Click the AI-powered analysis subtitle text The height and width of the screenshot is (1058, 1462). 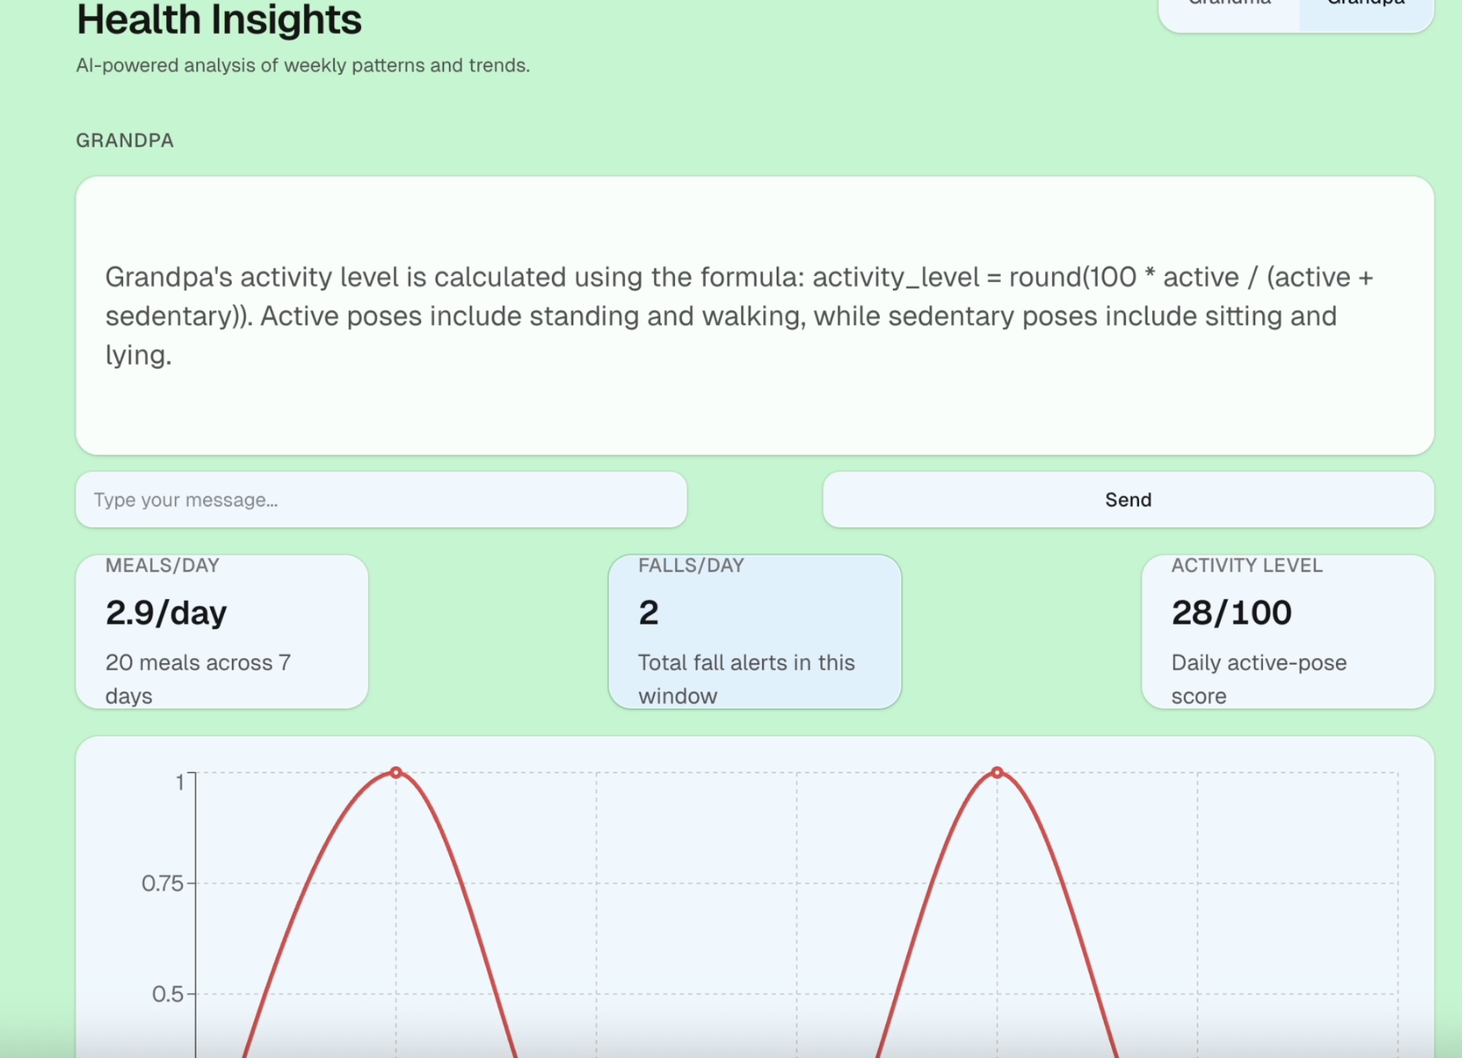[303, 66]
